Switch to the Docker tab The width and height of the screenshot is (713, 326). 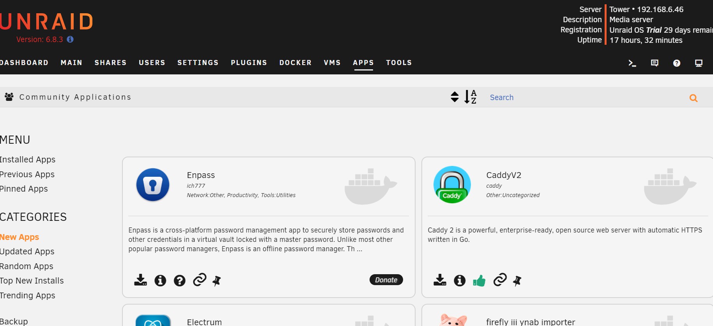click(295, 63)
